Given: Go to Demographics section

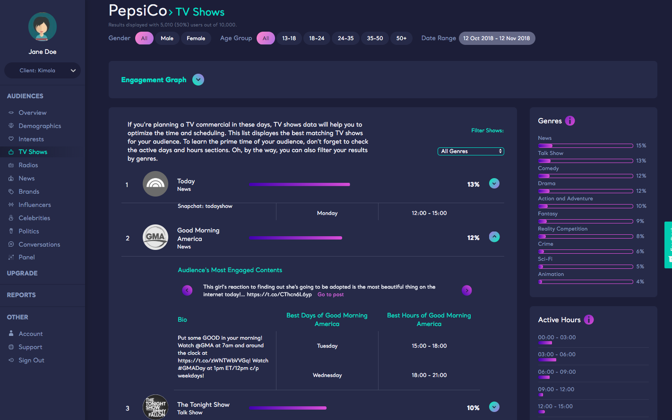Looking at the screenshot, I should tap(40, 126).
